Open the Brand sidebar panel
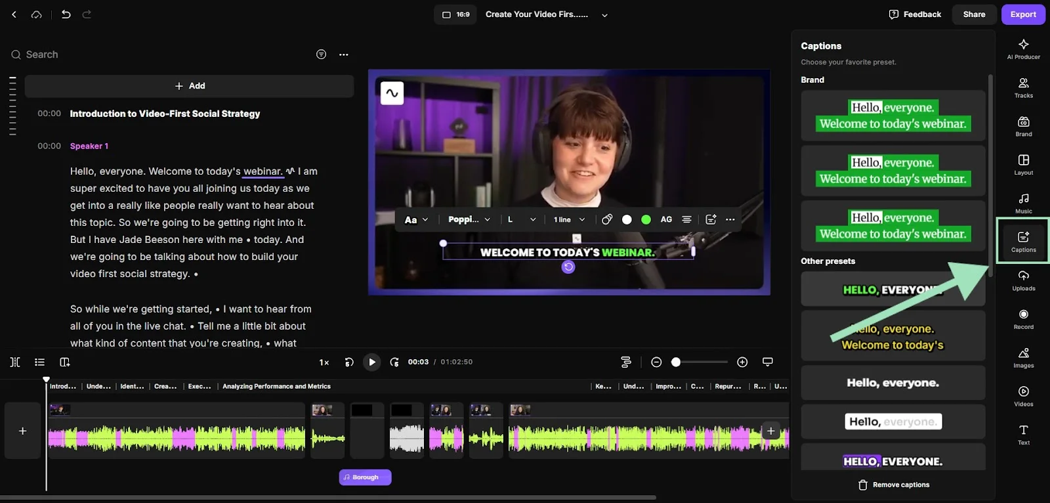Viewport: 1050px width, 503px height. click(1023, 127)
